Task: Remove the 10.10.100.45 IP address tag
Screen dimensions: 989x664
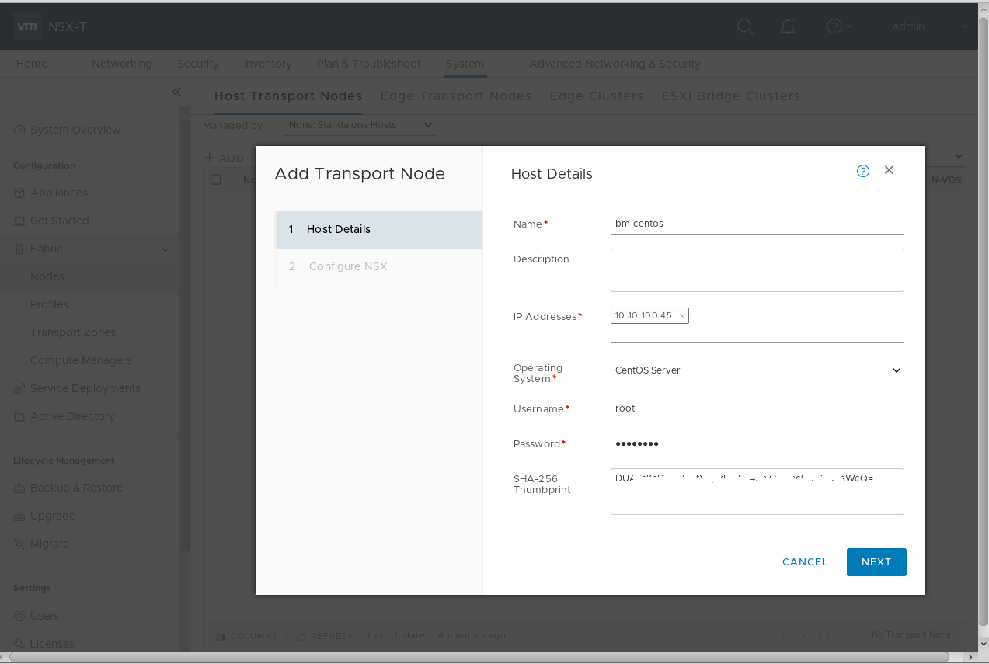Action: [x=682, y=316]
